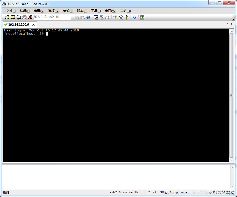
Task: Open Global Options tools icon
Action: click(121, 17)
